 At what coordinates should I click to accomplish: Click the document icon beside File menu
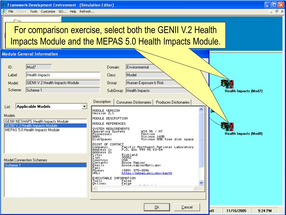(x=5, y=11)
